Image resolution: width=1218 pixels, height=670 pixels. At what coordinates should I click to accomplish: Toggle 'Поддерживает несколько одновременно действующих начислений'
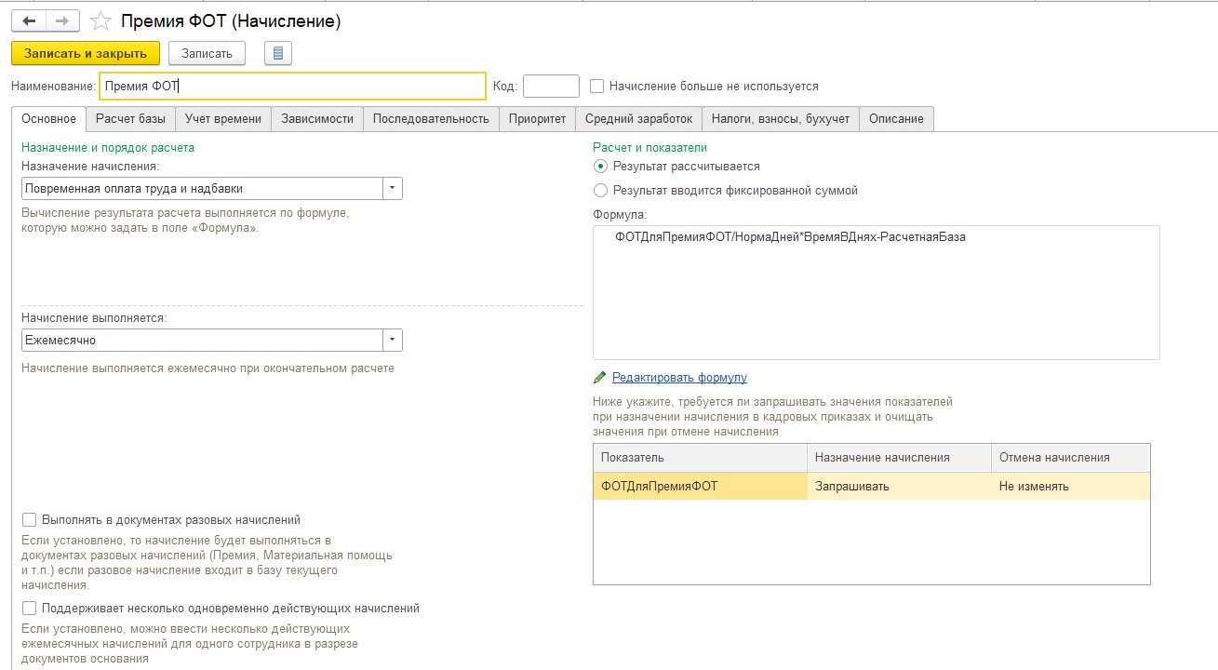[29, 609]
